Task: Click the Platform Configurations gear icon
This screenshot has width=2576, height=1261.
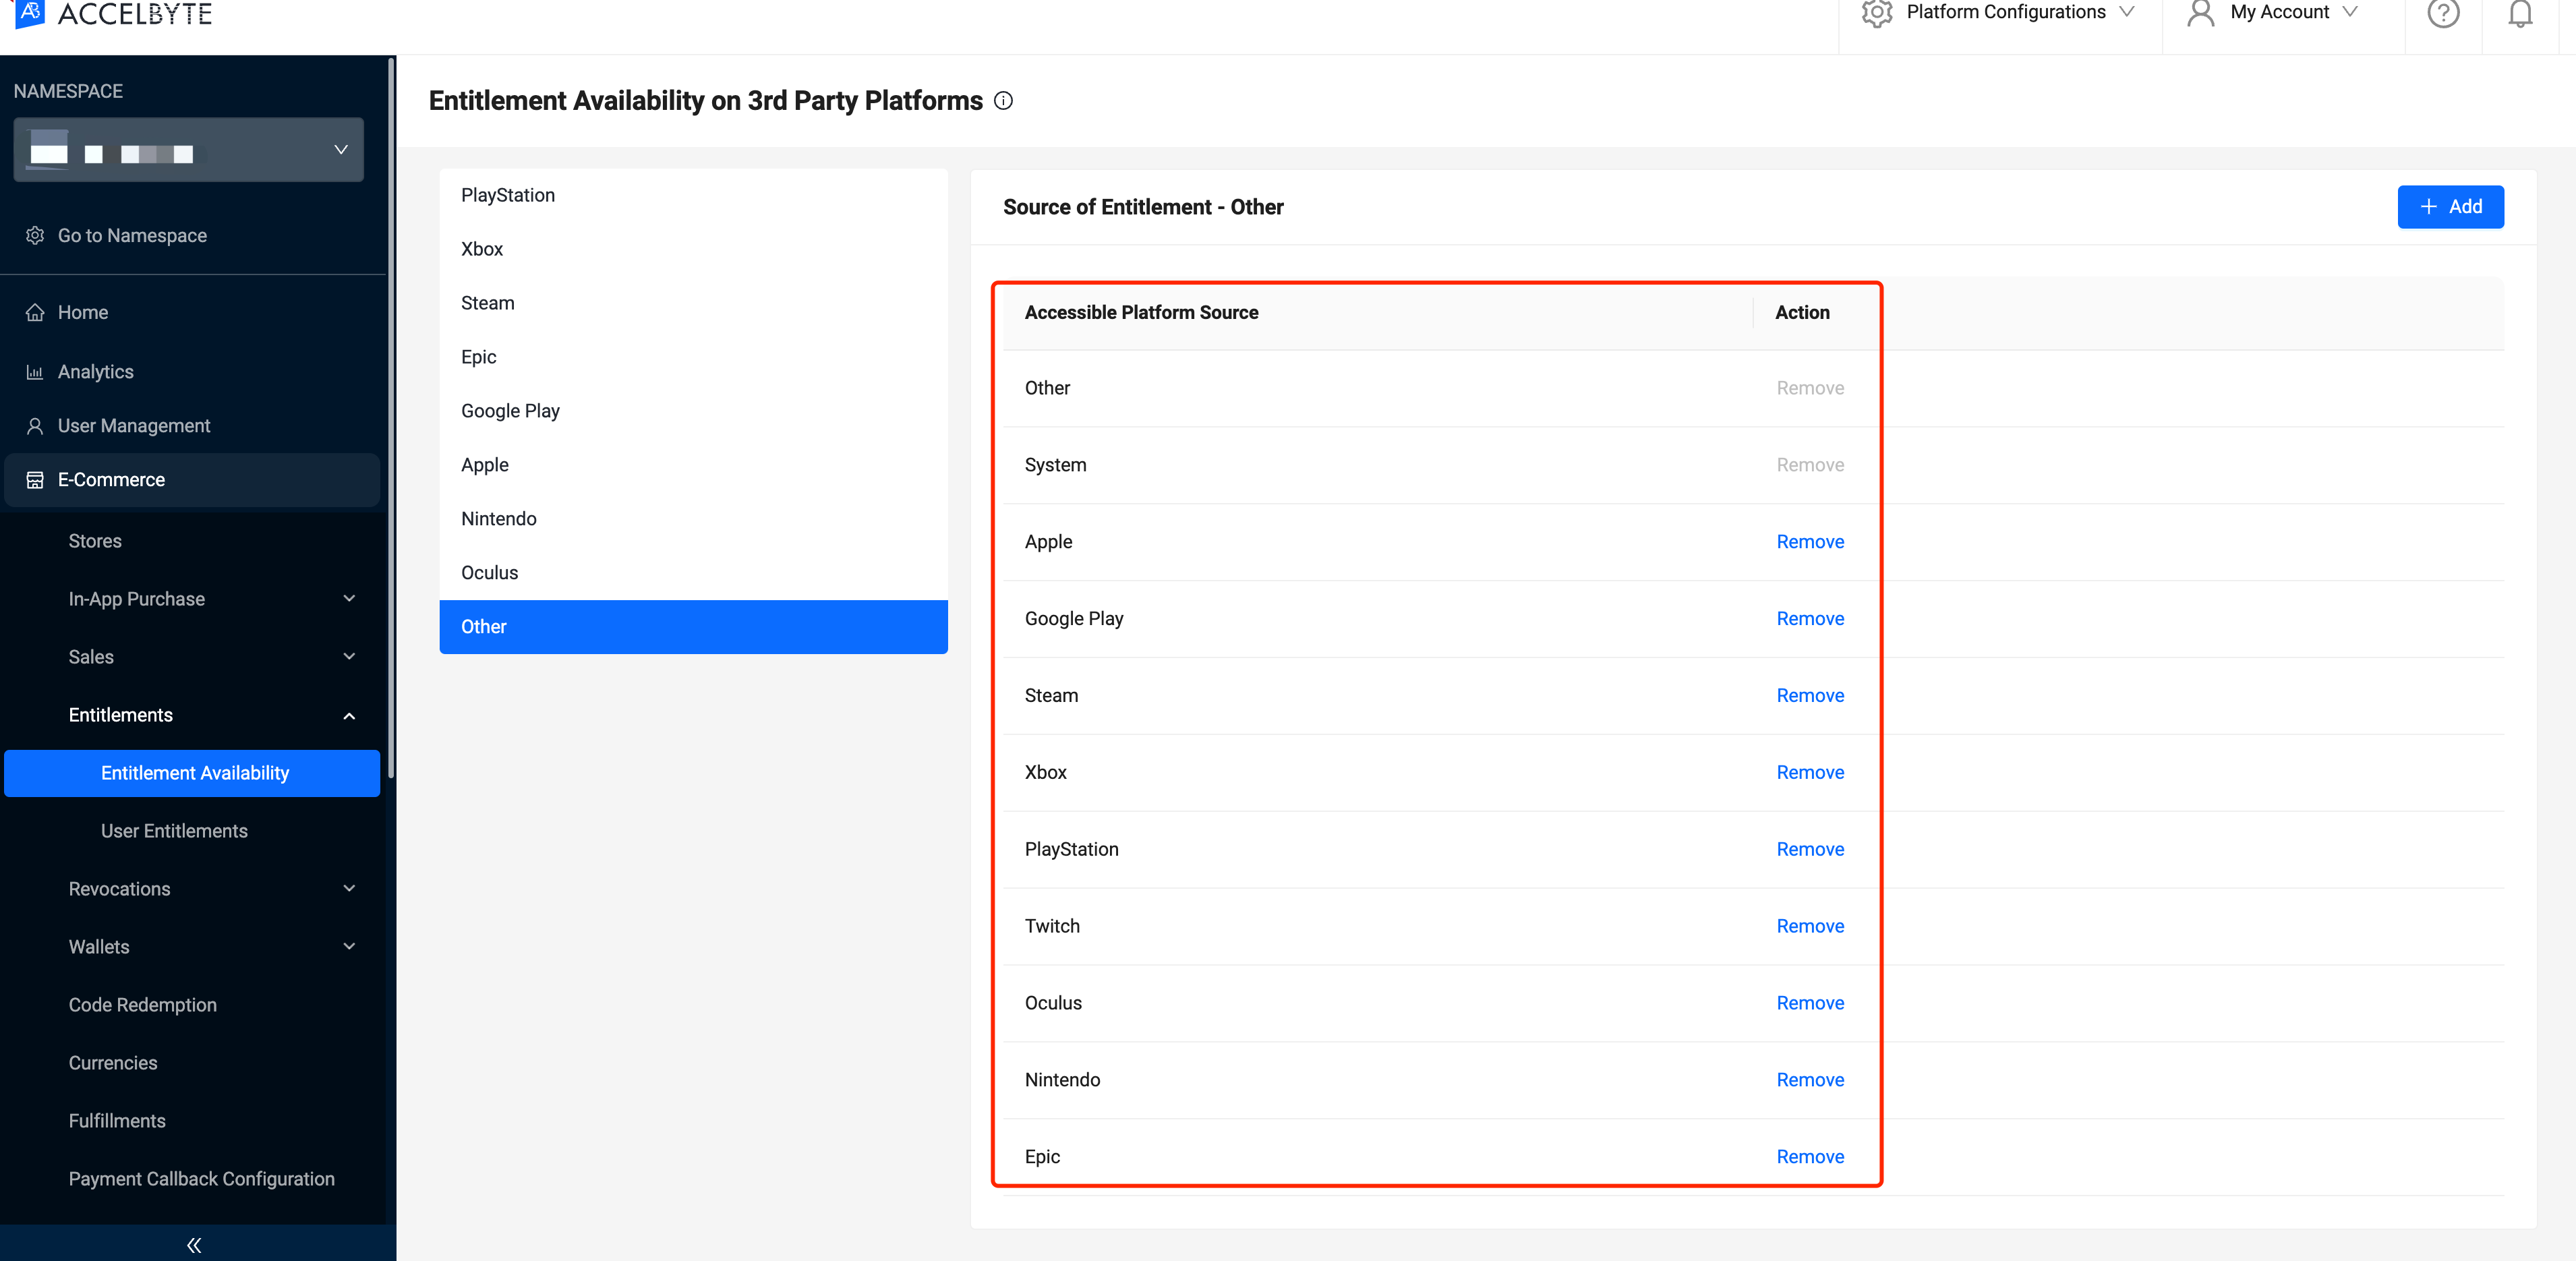Action: [x=1877, y=13]
